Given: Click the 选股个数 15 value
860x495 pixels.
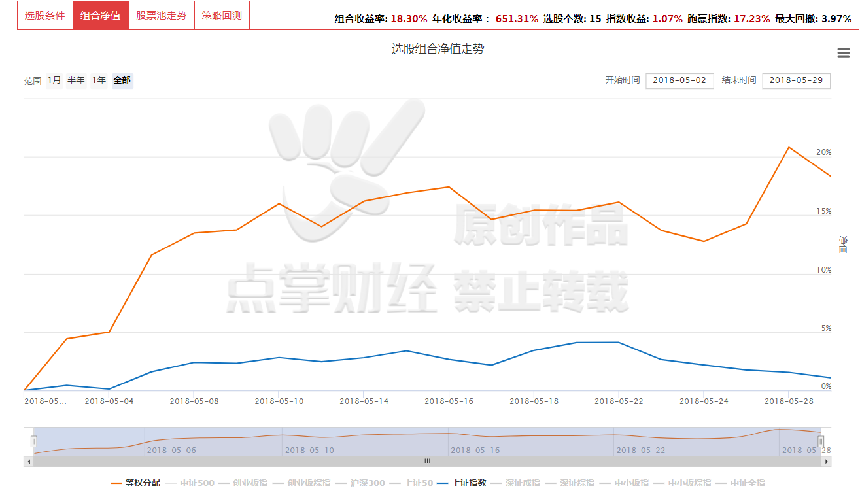Looking at the screenshot, I should click(595, 19).
